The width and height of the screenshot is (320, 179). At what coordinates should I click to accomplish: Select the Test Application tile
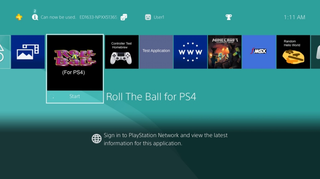156,52
